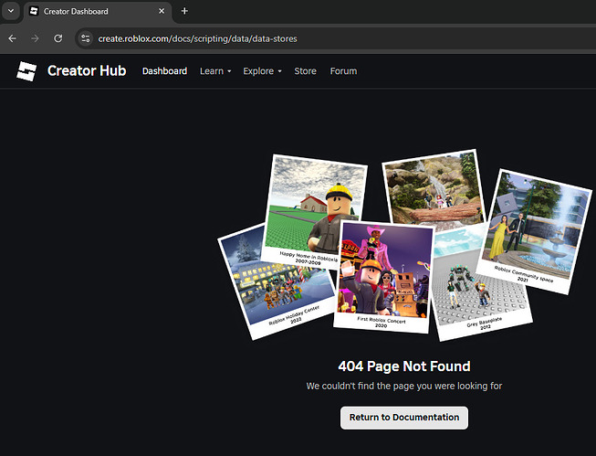
Task: Open site information icon in address bar
Action: point(86,38)
